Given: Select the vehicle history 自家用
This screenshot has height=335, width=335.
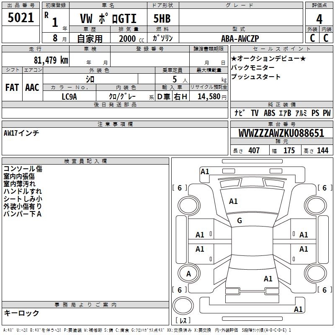Looking at the screenshot, I should [90, 39].
